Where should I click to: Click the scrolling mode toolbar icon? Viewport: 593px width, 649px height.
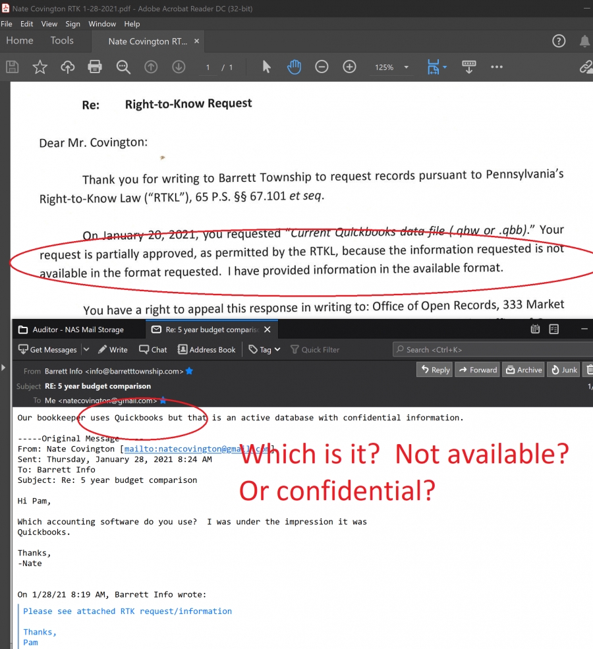click(x=469, y=67)
